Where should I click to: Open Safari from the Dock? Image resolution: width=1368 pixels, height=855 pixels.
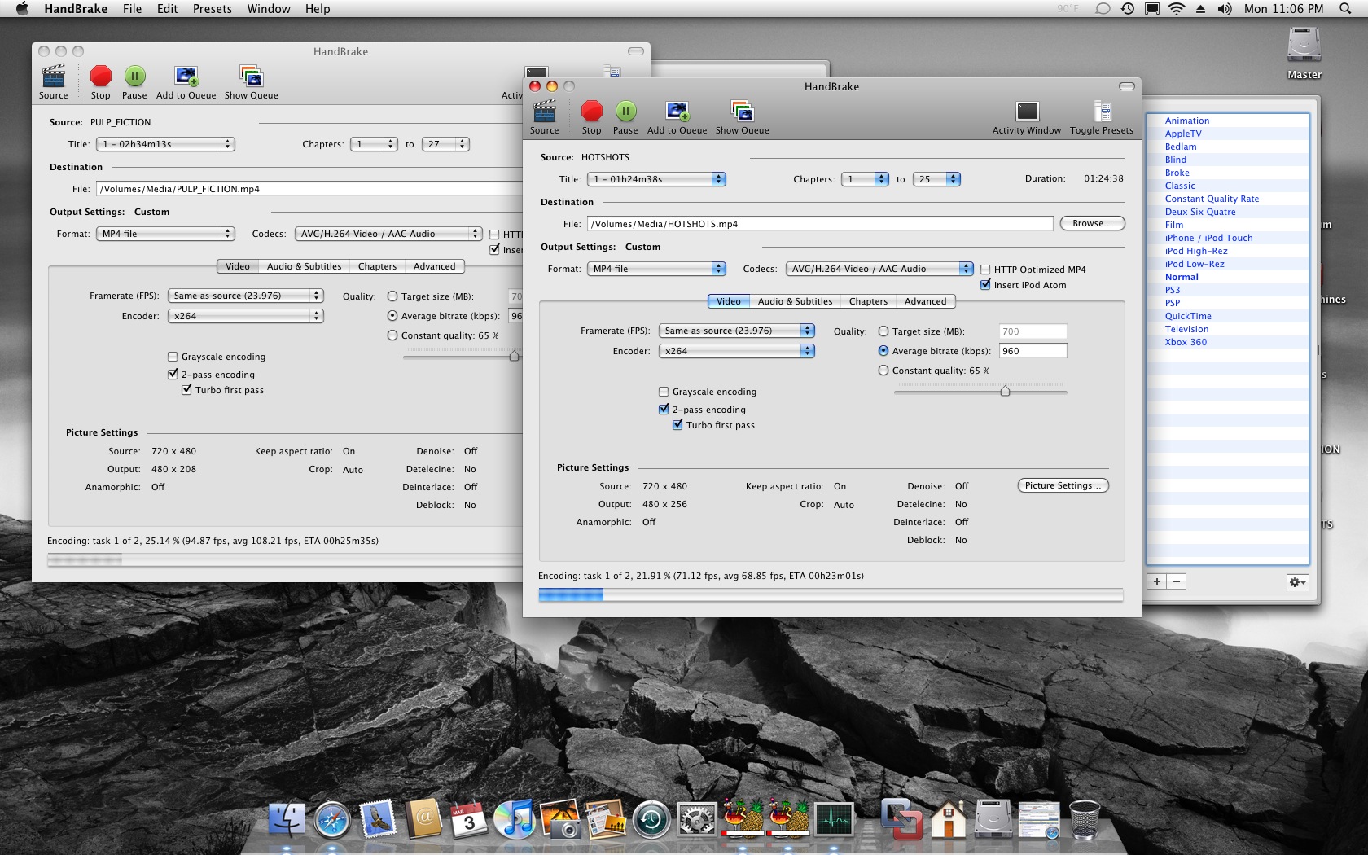click(x=332, y=820)
